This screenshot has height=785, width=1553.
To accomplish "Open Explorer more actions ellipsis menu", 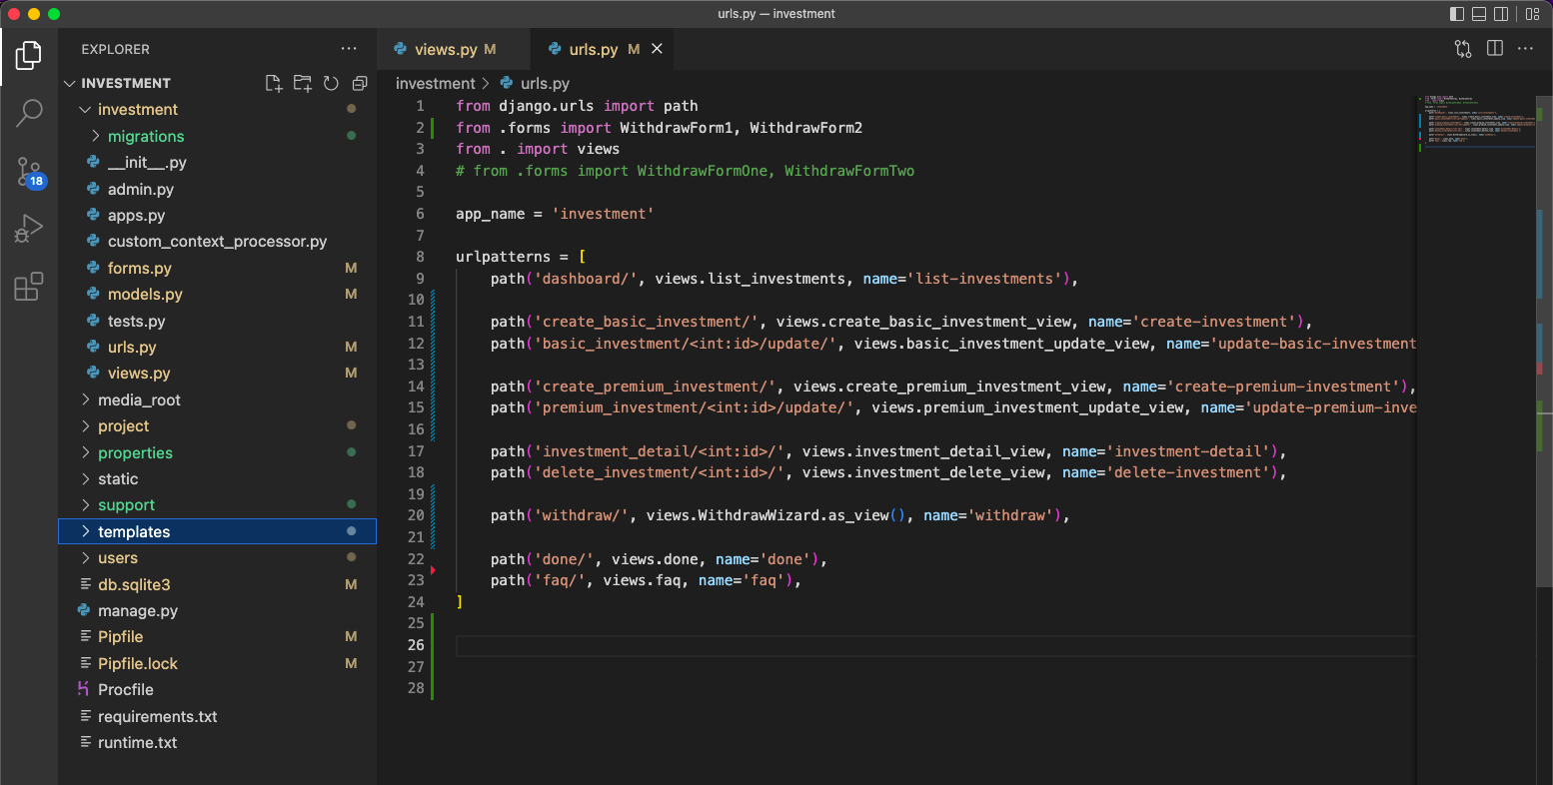I will [x=348, y=49].
